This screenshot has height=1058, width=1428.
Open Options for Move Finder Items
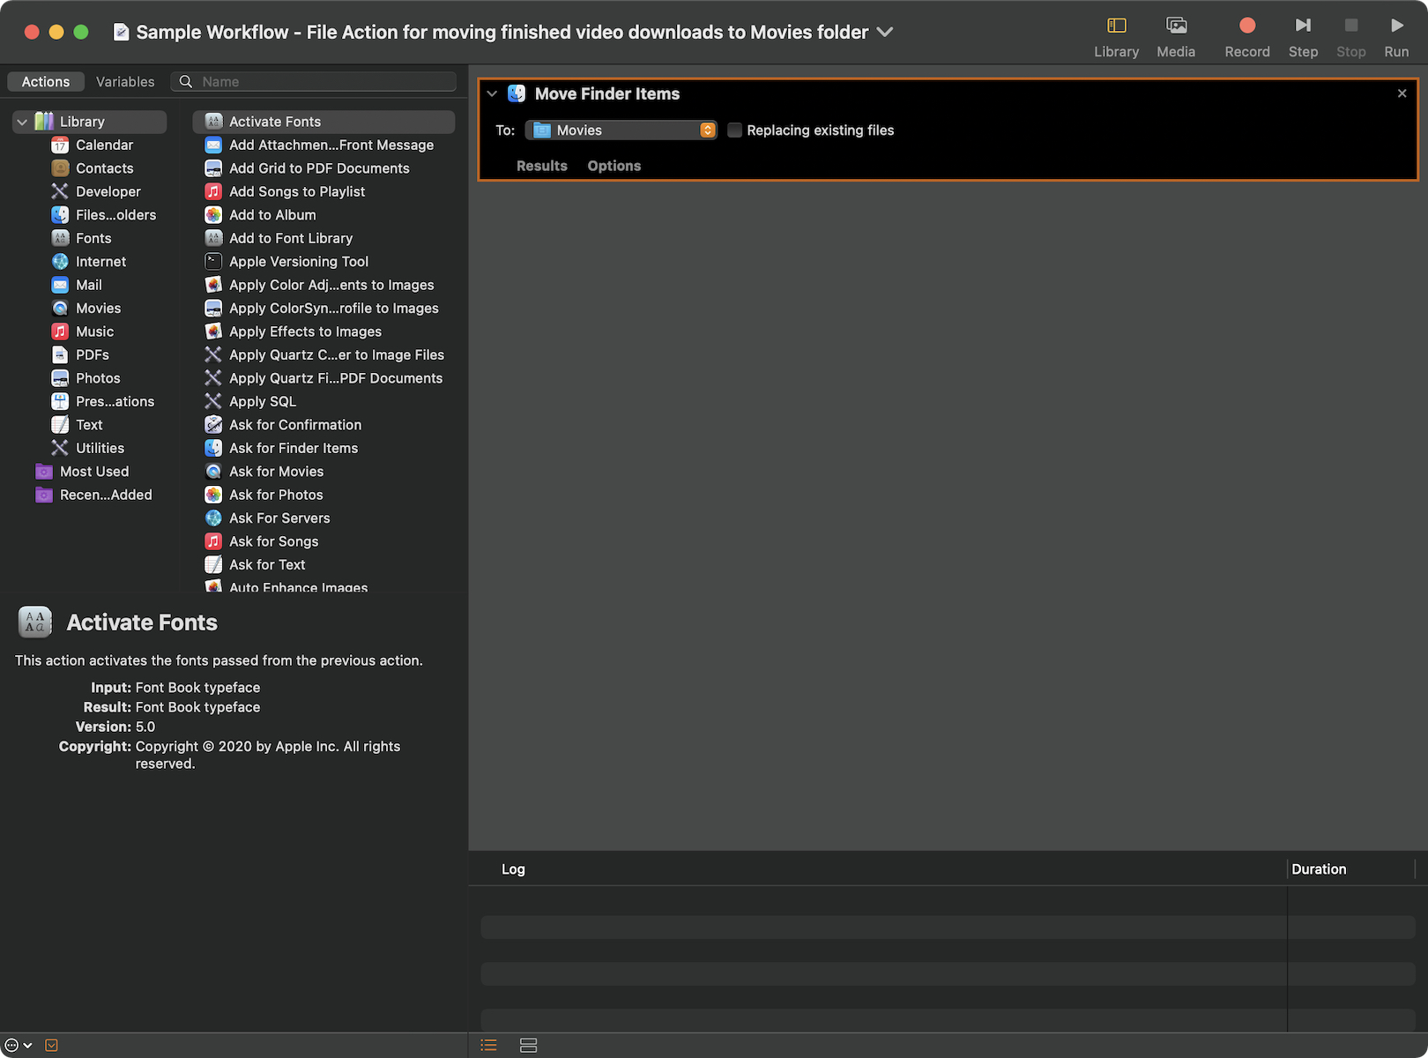click(x=614, y=166)
